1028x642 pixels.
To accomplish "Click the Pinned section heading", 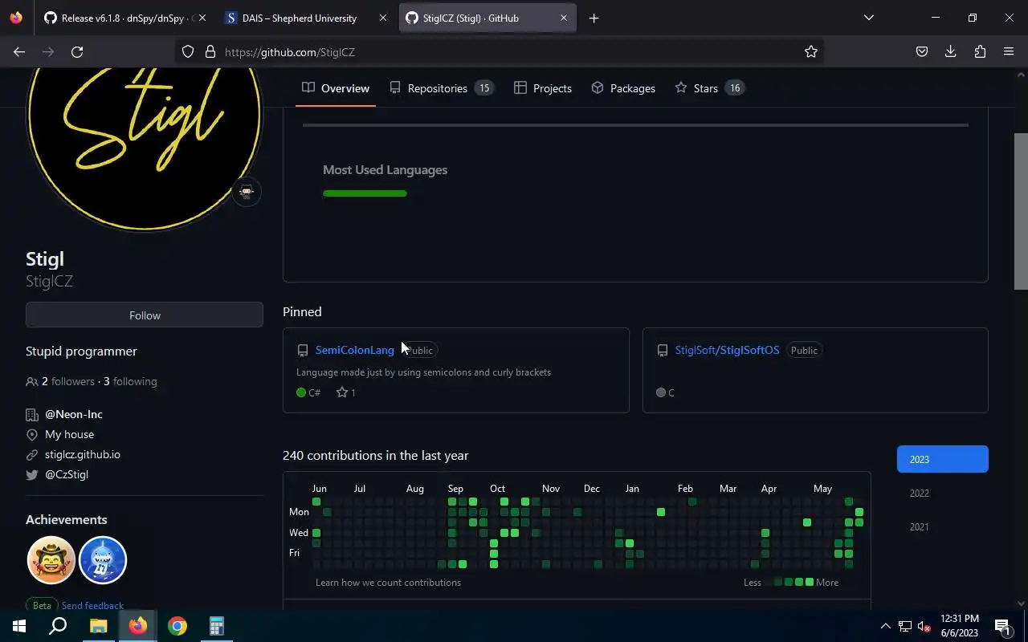I will (x=302, y=311).
